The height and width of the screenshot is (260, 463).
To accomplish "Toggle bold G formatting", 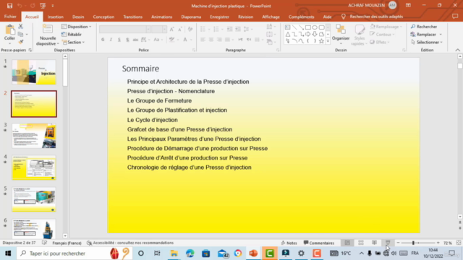I will click(x=103, y=40).
